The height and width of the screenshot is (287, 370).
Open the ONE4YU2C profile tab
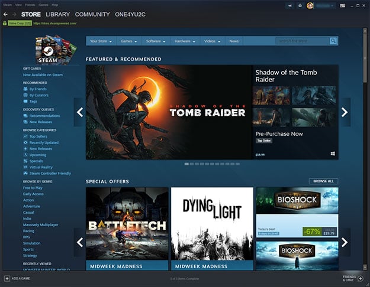[130, 14]
